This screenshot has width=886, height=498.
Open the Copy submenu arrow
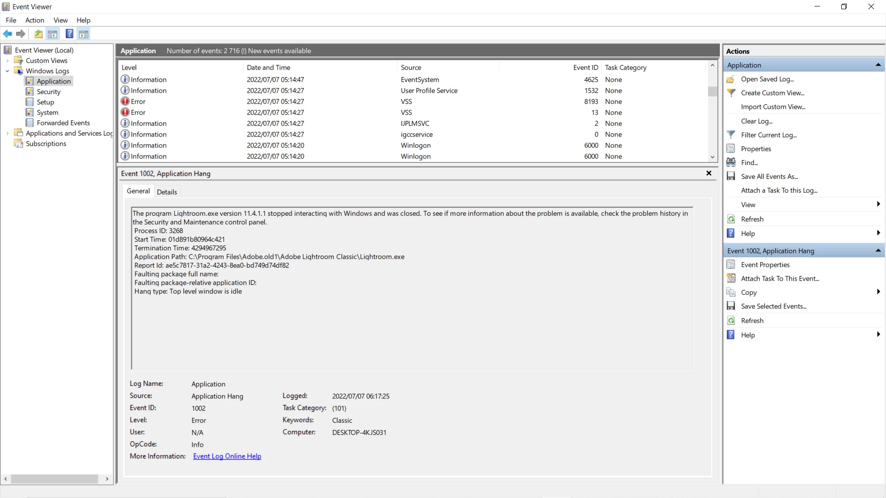coord(878,292)
